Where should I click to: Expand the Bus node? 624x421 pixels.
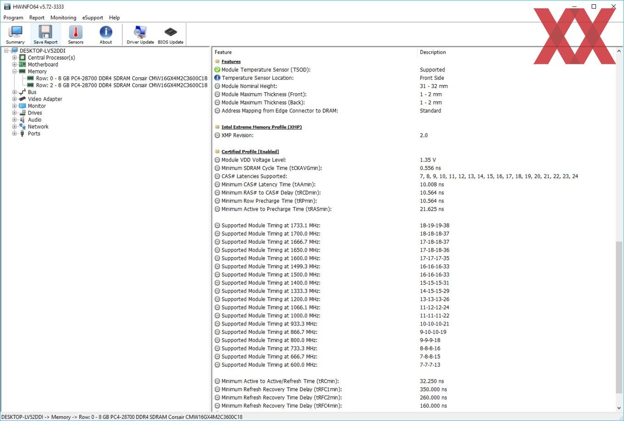tap(15, 92)
